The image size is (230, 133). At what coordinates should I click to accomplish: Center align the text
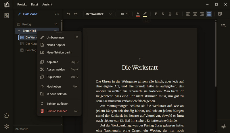click(195, 14)
